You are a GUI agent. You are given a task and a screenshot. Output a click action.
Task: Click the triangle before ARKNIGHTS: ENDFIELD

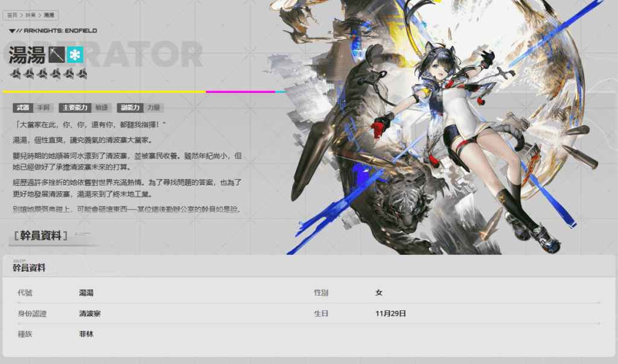(12, 31)
